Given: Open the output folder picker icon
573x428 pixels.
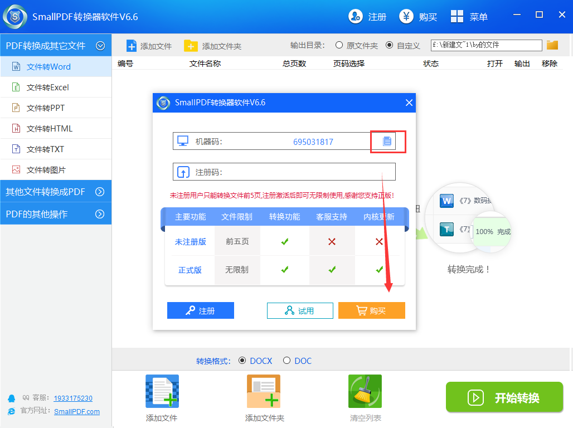Looking at the screenshot, I should click(x=552, y=45).
